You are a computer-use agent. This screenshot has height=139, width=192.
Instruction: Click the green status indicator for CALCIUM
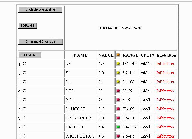point(118,127)
